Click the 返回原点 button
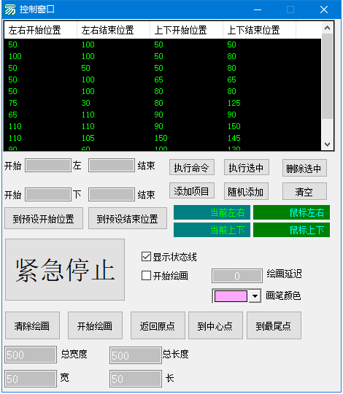Screen dimensions: 343x394 (158, 325)
